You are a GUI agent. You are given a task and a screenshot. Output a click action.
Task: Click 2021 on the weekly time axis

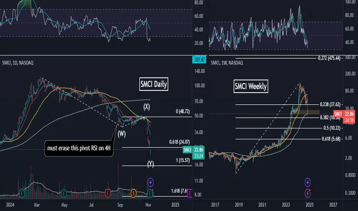[x=262, y=205]
